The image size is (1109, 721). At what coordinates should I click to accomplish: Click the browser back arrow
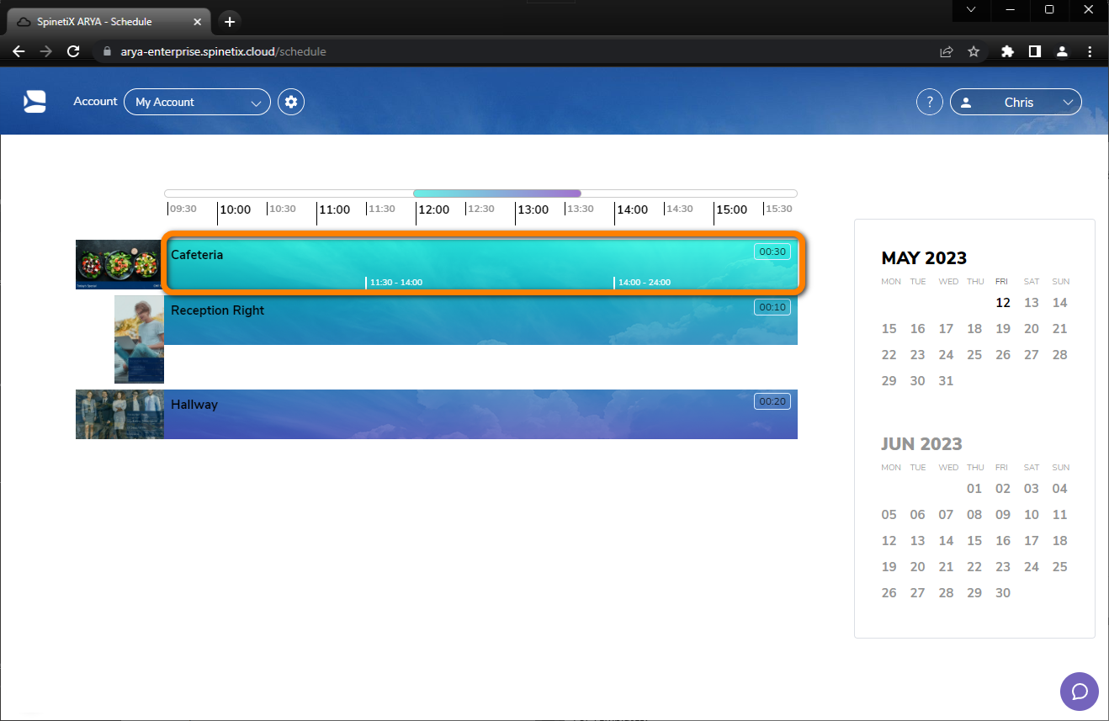(19, 51)
